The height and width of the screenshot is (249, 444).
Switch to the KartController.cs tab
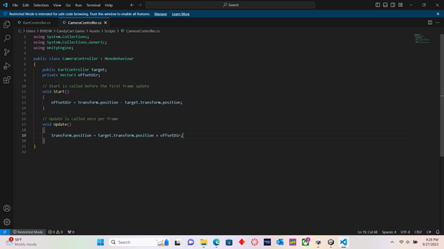coord(37,23)
